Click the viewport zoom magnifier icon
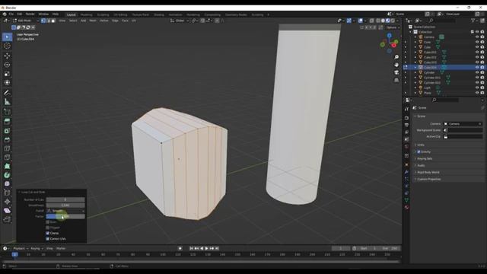 click(396, 57)
